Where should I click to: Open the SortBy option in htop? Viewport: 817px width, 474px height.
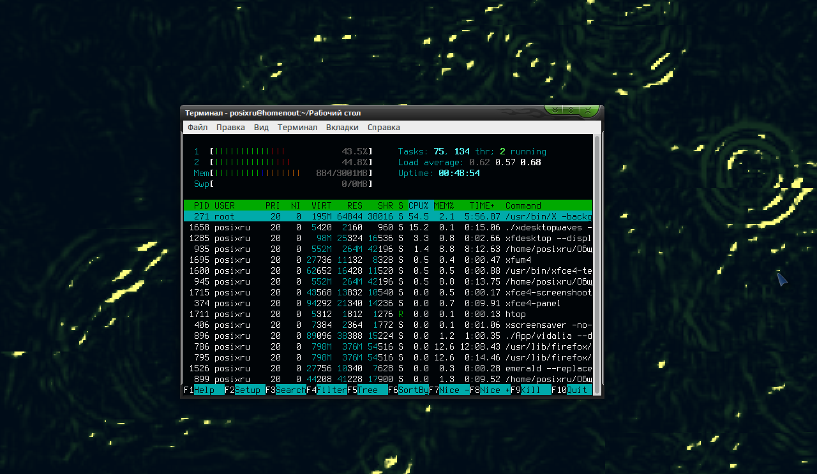click(x=408, y=390)
